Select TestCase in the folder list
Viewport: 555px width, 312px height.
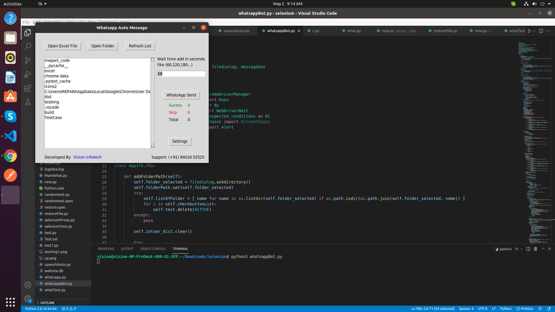click(x=53, y=118)
